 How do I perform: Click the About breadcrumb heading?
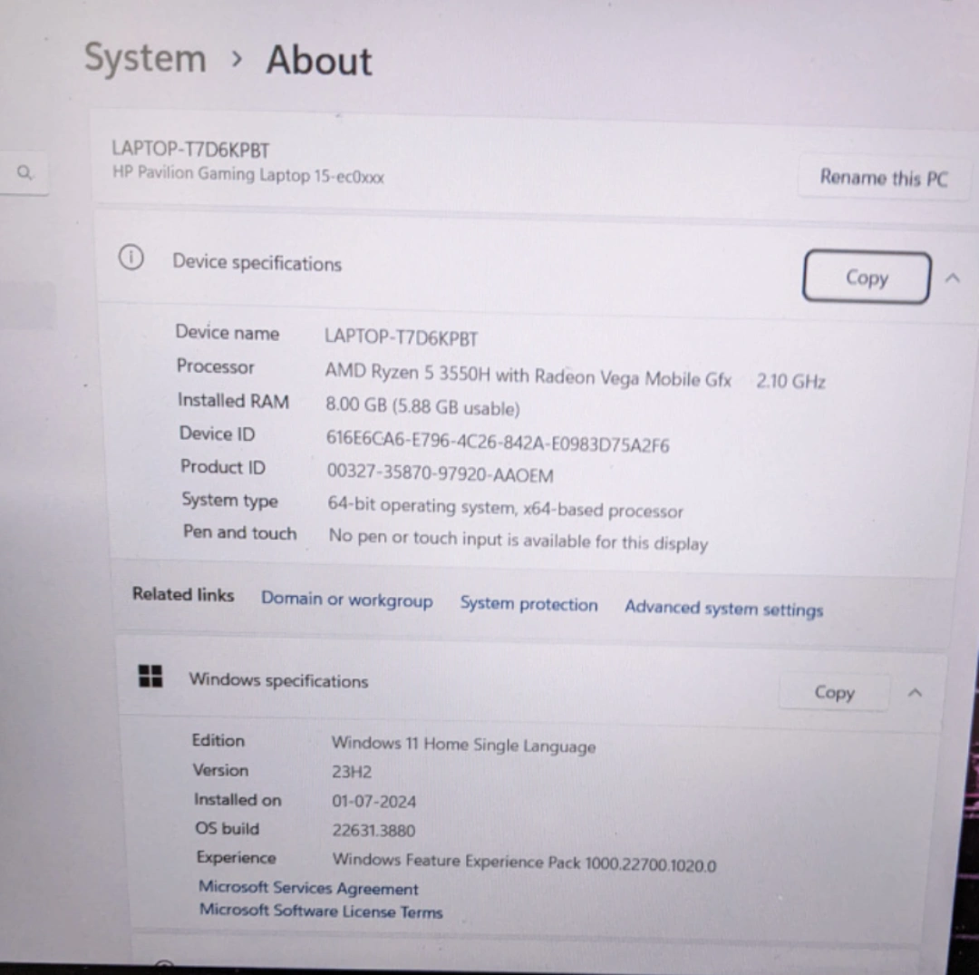click(319, 61)
